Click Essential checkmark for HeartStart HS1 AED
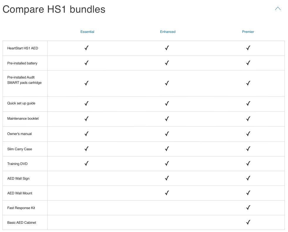Screen dimensions: 288x232 [x=87, y=48]
